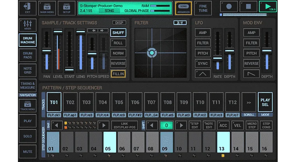Enable Mod Env FILTER target
This screenshot has height=162, width=296.
[x=251, y=43]
